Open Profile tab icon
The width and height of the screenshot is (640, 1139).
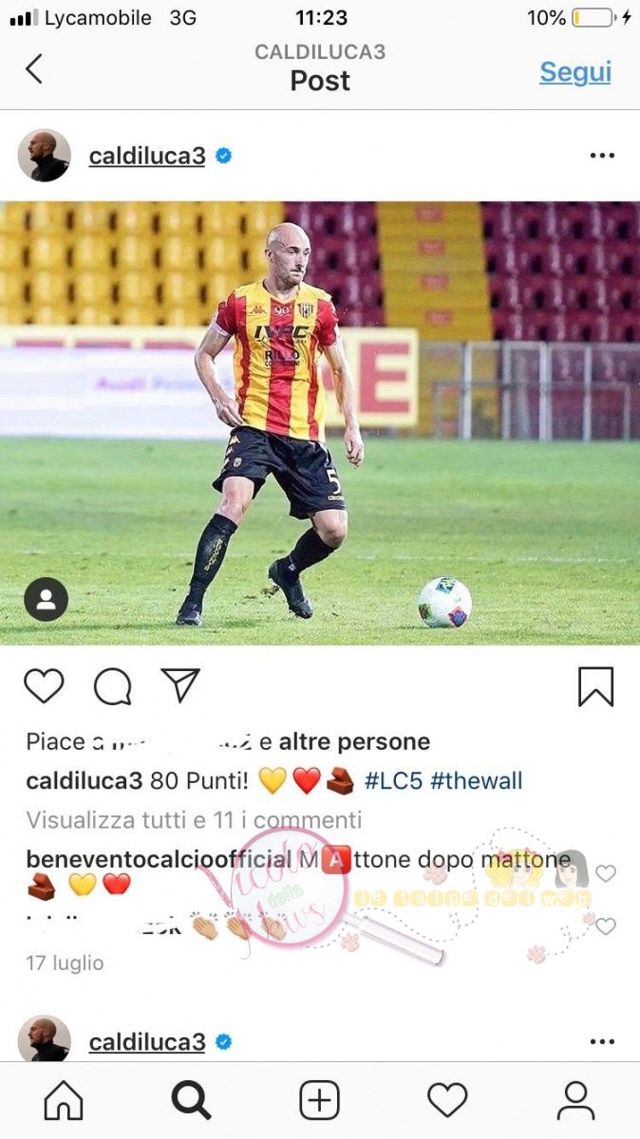(x=575, y=1101)
